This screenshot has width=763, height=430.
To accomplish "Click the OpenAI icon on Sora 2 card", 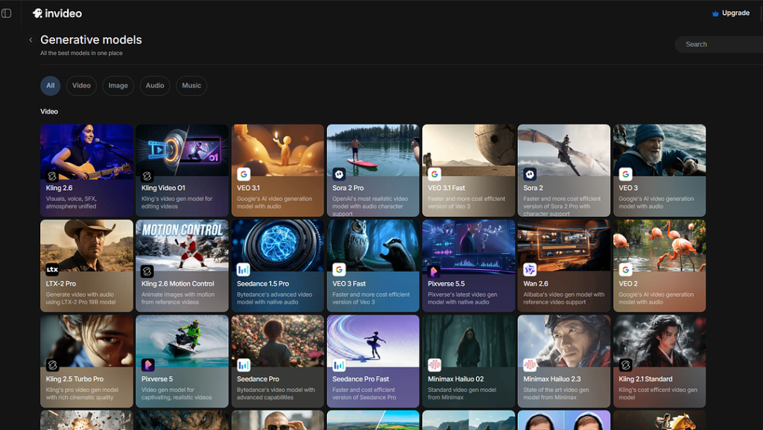I will point(530,174).
